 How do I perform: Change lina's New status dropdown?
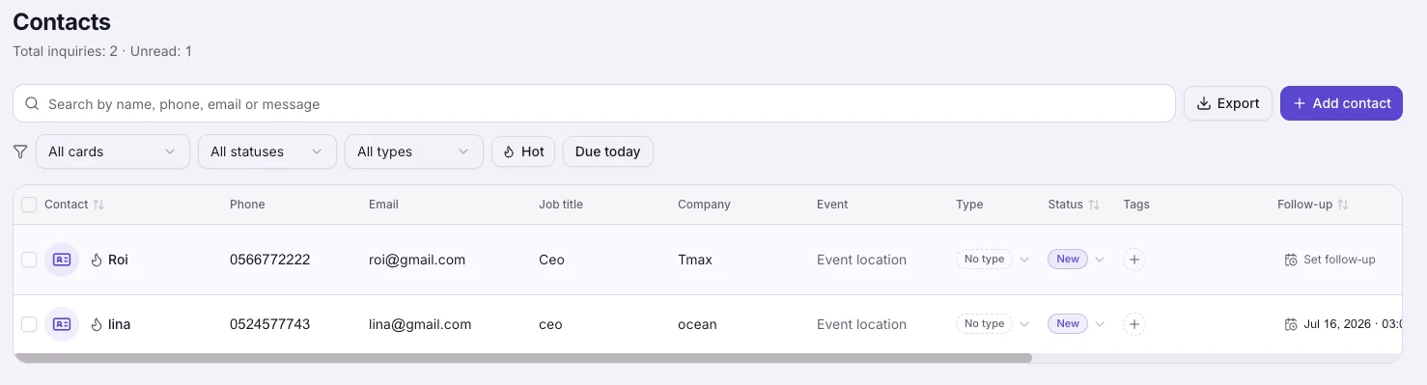click(1077, 324)
